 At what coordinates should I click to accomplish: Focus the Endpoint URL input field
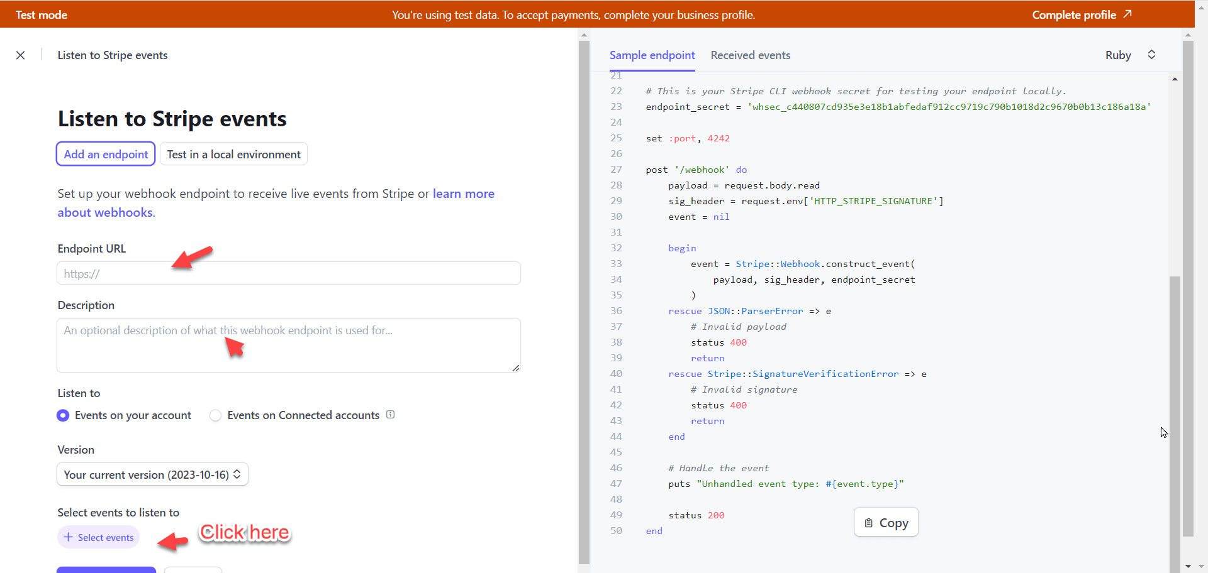point(288,273)
